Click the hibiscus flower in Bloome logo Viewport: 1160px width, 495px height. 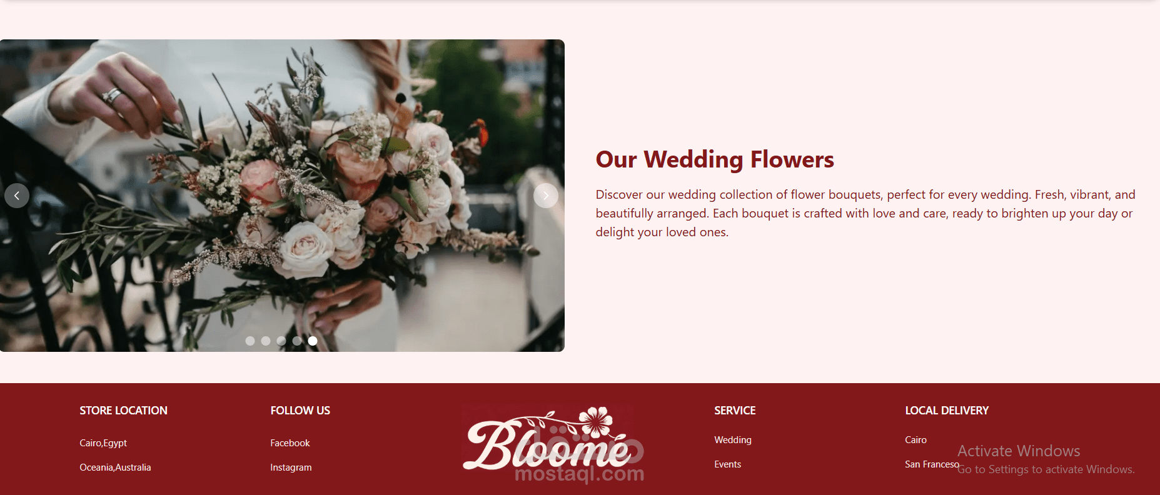[596, 421]
